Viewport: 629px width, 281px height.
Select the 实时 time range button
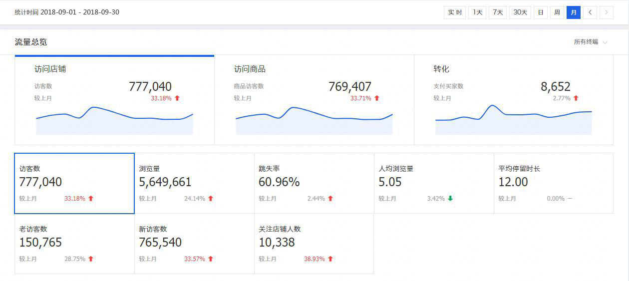click(455, 12)
